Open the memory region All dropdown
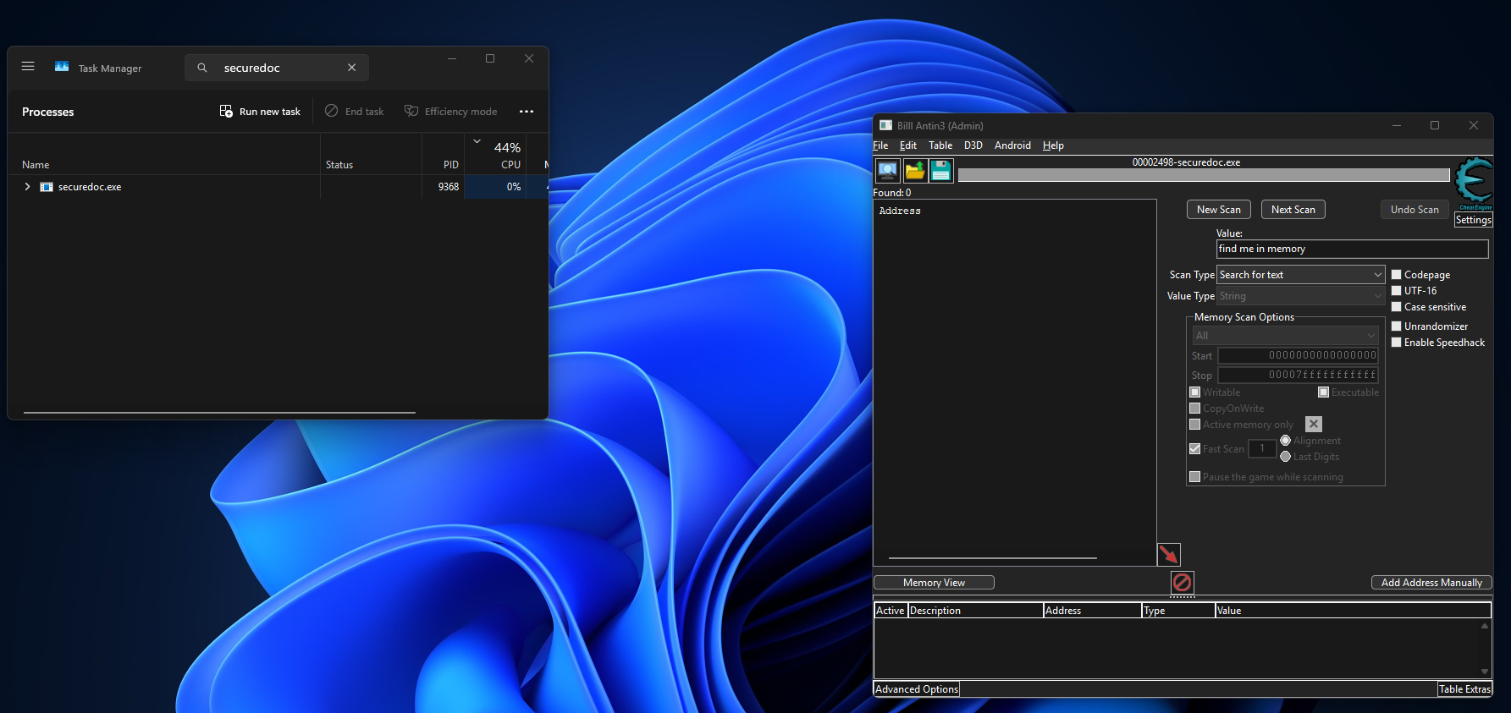The width and height of the screenshot is (1511, 713). click(1285, 336)
